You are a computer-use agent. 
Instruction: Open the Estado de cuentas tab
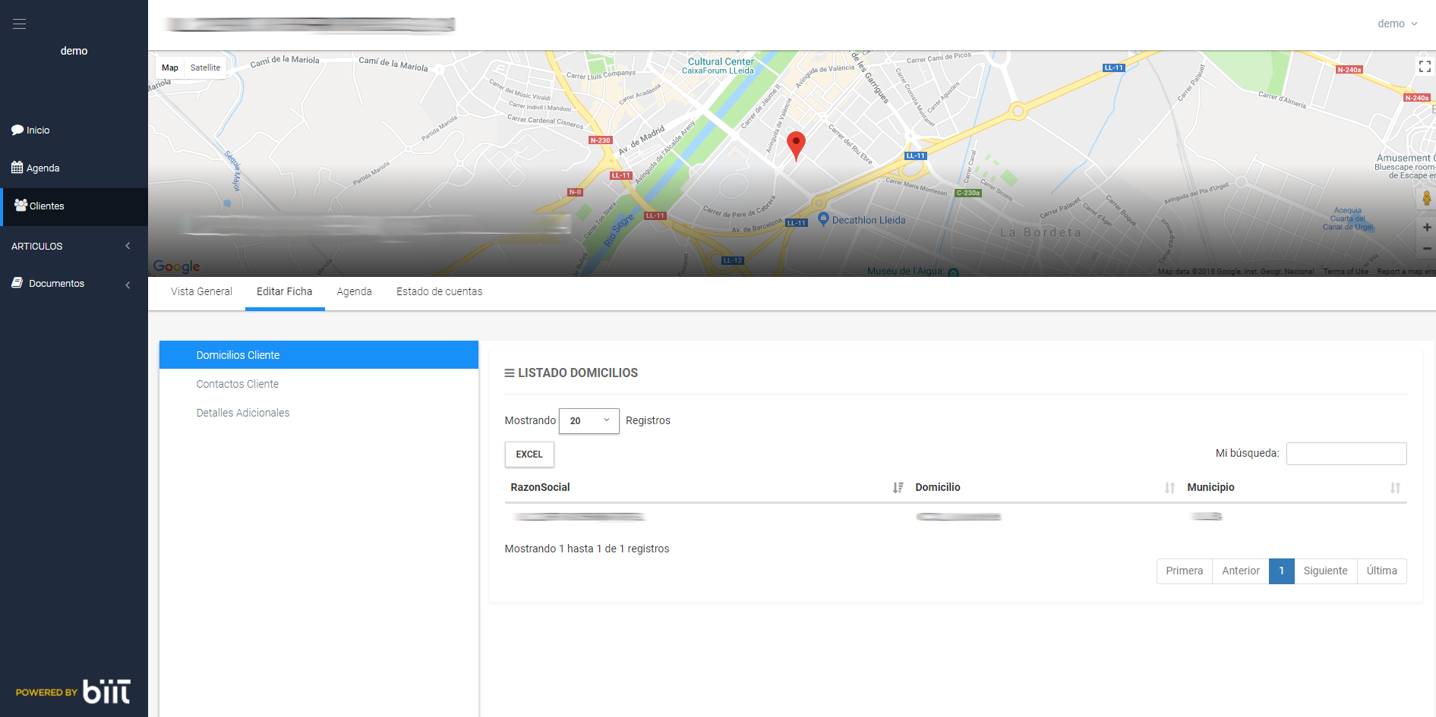coord(439,292)
